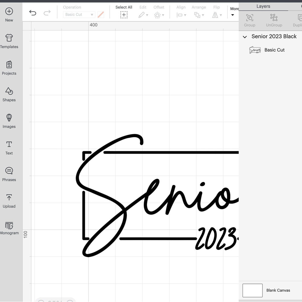302x302 pixels.
Task: Browse the Images library
Action: click(x=9, y=121)
